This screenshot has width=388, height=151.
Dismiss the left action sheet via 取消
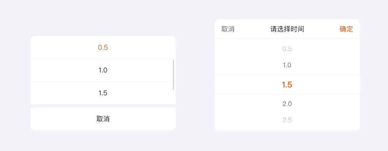click(103, 119)
